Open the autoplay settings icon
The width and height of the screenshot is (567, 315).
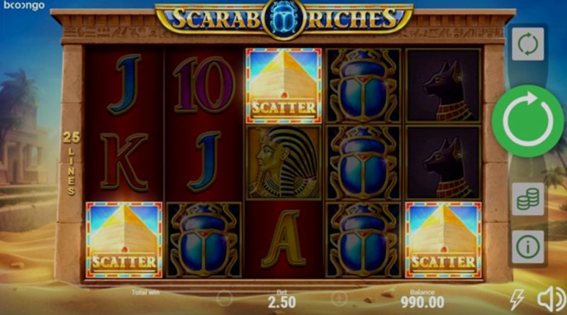527,44
